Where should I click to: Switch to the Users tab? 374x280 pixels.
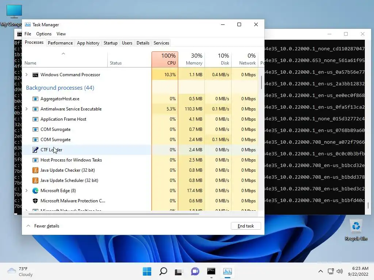[127, 43]
